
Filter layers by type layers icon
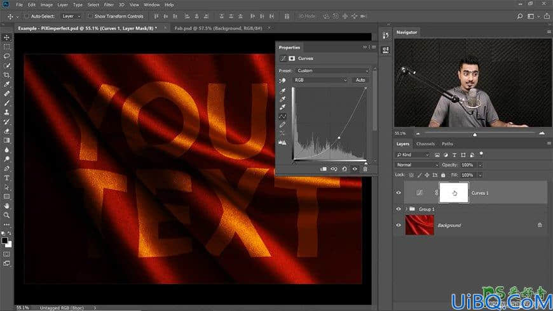point(454,155)
